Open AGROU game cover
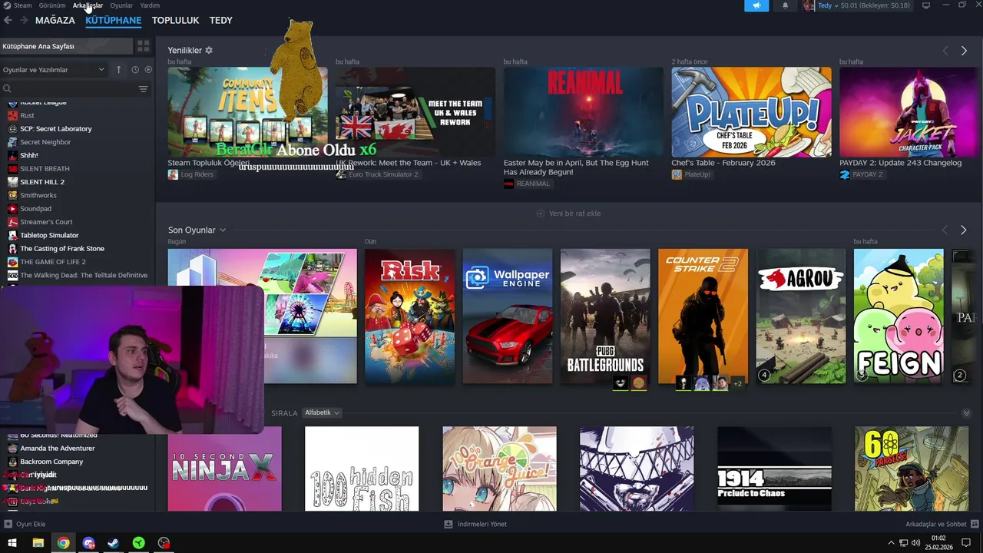Screen dimensions: 983x553 801,316
